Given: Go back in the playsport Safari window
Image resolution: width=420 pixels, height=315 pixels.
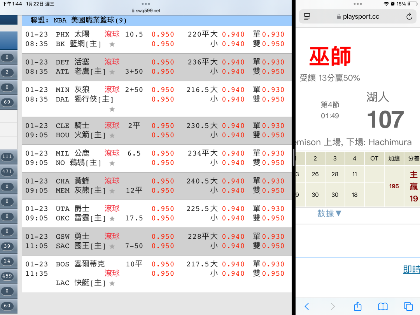Looking at the screenshot, I should pyautogui.click(x=307, y=306).
